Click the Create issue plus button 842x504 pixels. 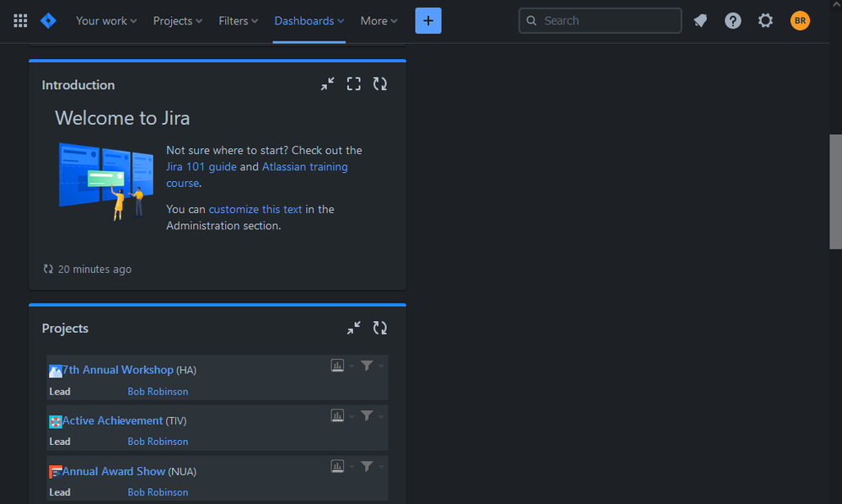coord(428,20)
